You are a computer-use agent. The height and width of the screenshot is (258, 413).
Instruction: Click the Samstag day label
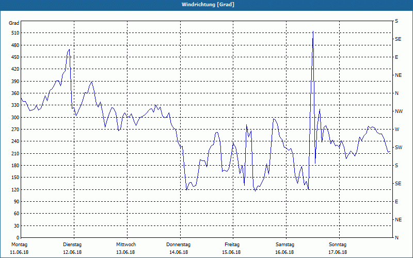[285, 245]
